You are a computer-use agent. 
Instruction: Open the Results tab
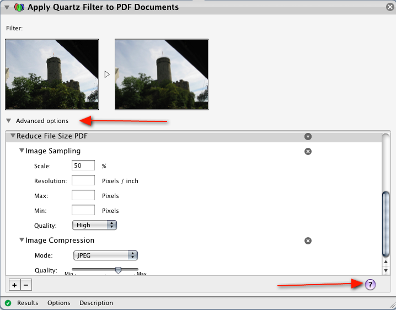pyautogui.click(x=28, y=303)
